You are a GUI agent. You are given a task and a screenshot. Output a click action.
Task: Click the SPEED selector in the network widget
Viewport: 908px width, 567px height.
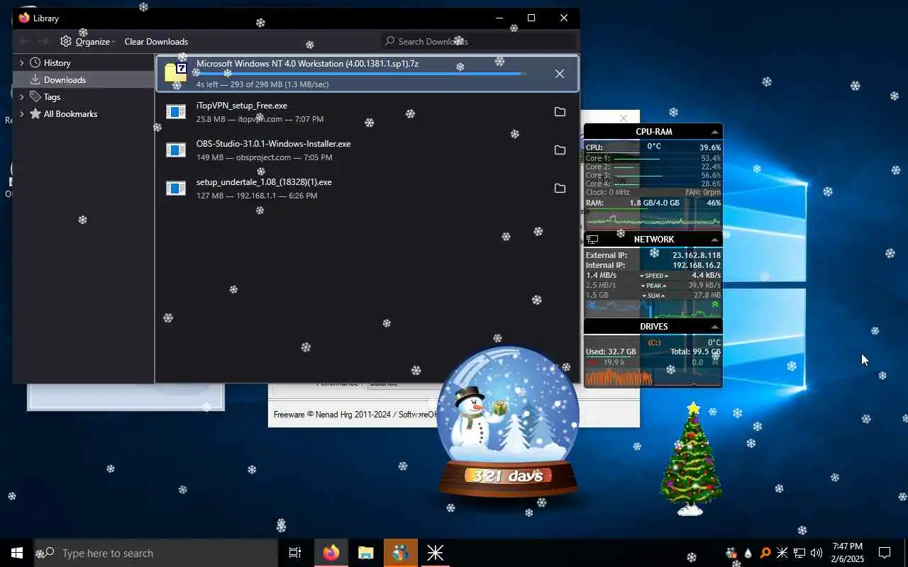coord(654,276)
